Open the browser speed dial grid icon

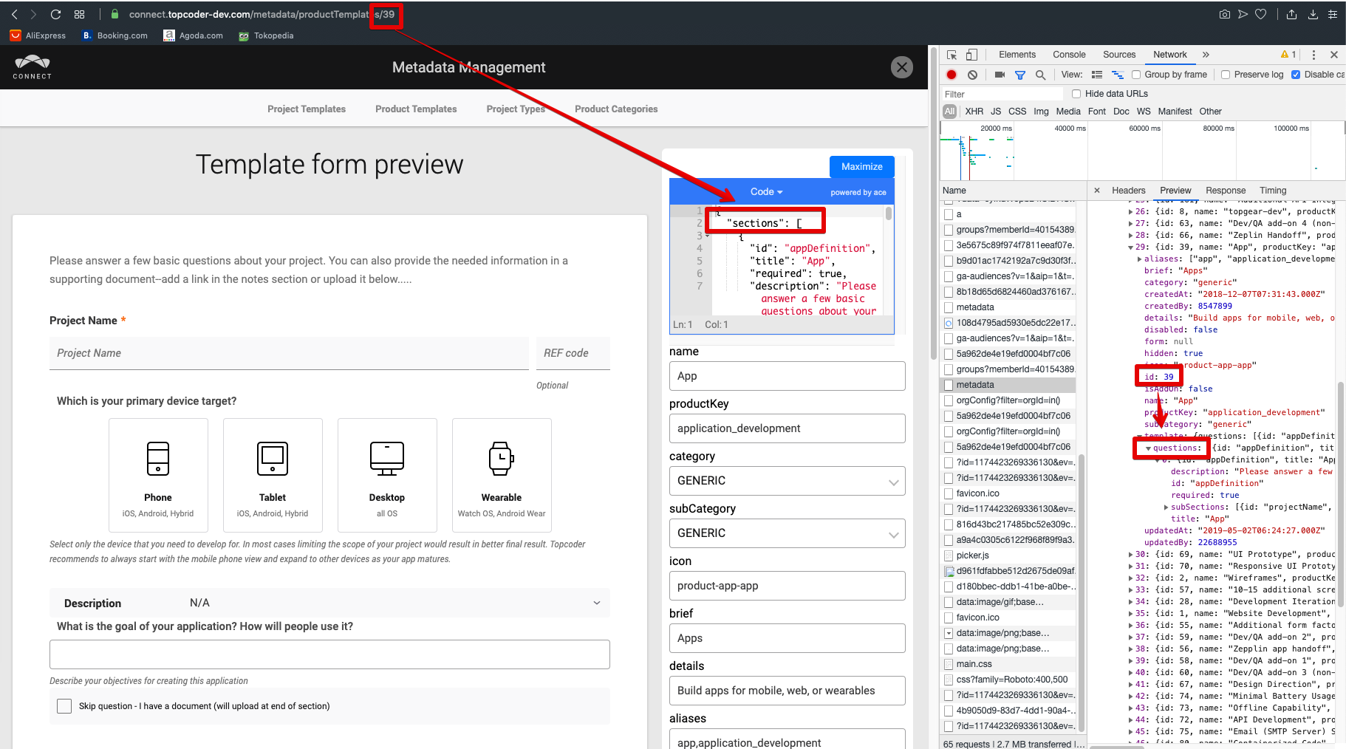80,14
